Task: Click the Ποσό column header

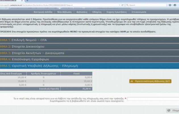Action: (76, 74)
